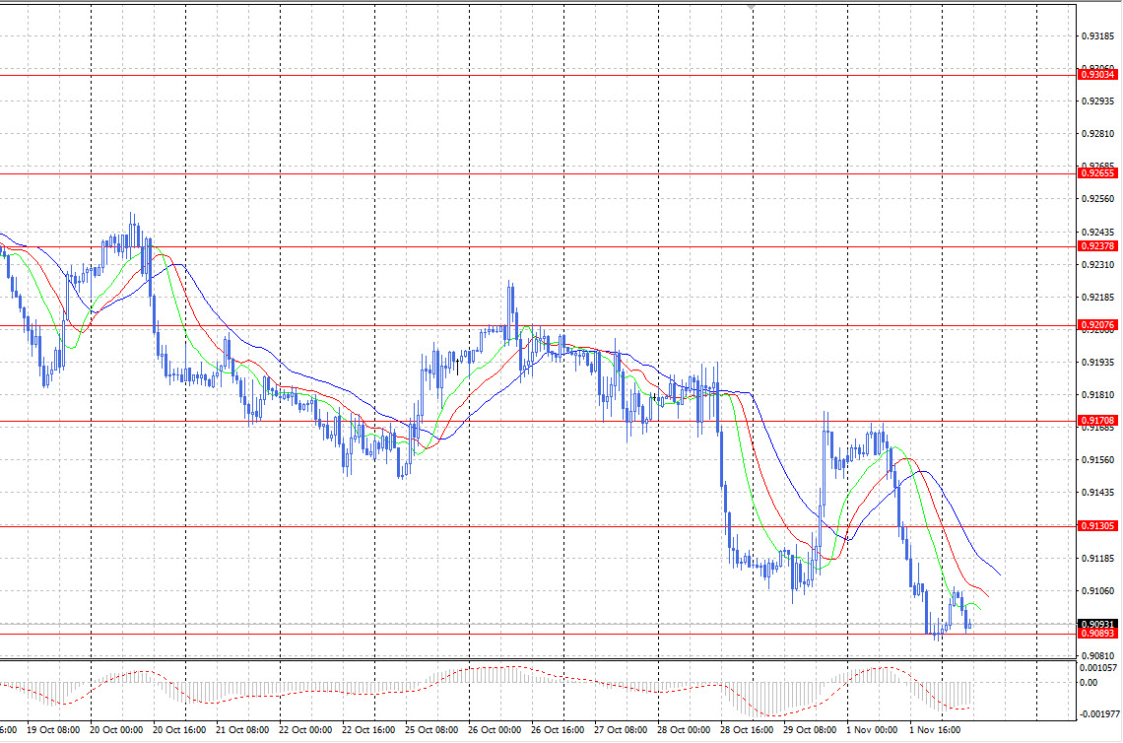Click the 22 Oct 00:00 time label
1123x743 pixels.
pyautogui.click(x=305, y=730)
